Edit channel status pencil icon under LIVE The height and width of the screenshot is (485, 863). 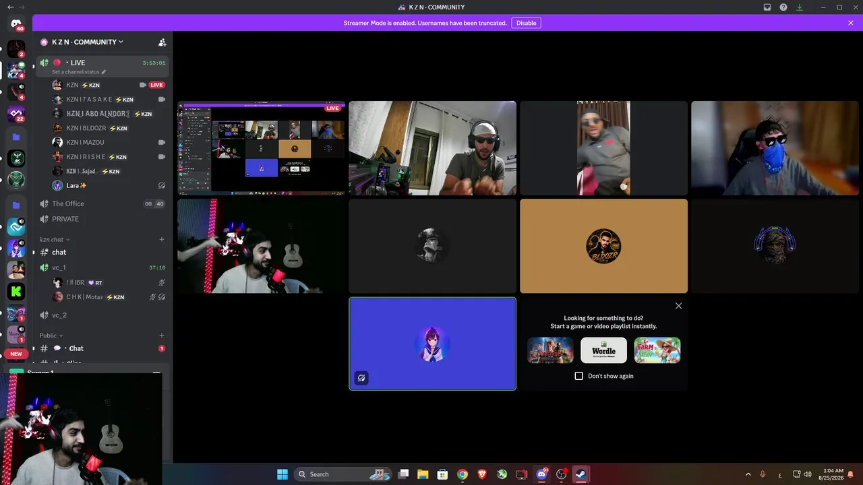tap(104, 72)
